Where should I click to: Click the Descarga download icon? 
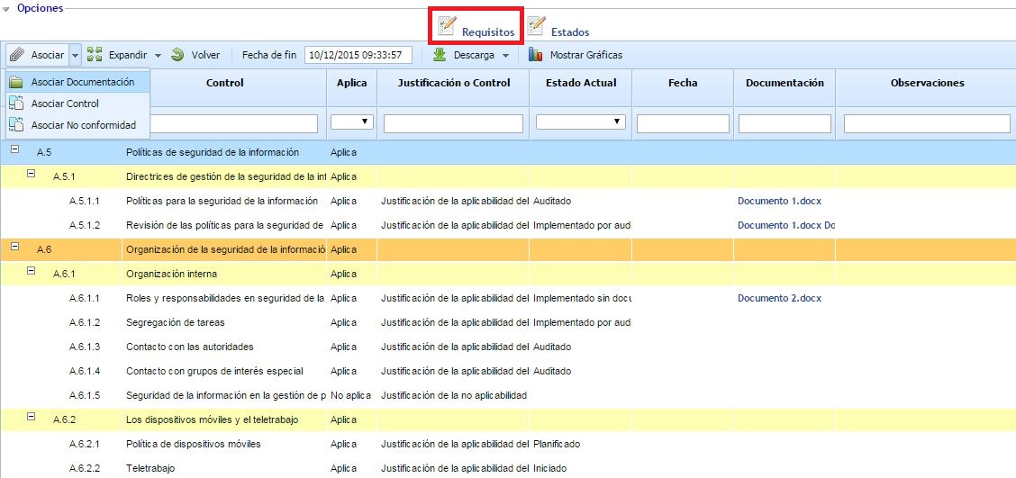(440, 55)
